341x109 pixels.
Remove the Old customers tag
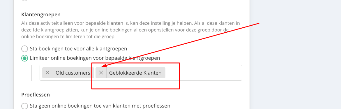pyautogui.click(x=47, y=73)
